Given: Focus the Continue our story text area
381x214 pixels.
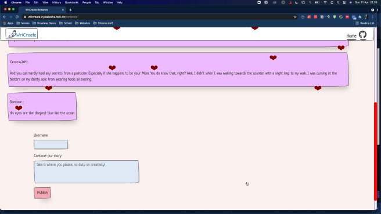Looking at the screenshot, I should [87, 172].
